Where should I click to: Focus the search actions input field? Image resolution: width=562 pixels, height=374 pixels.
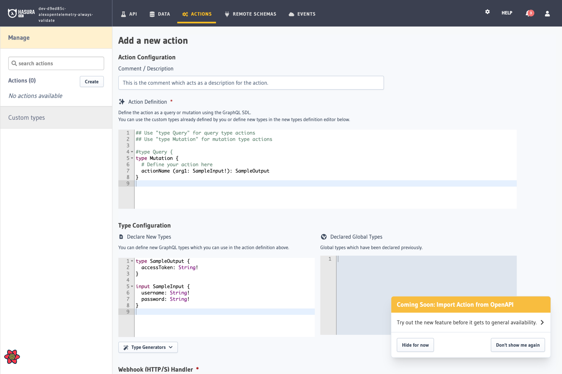[x=56, y=63]
